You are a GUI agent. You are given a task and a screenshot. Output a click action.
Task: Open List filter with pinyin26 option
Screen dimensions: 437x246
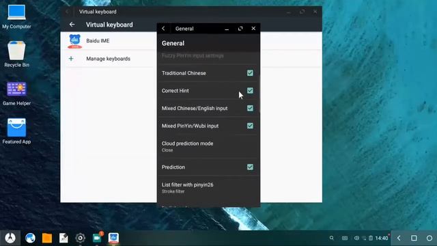click(208, 188)
